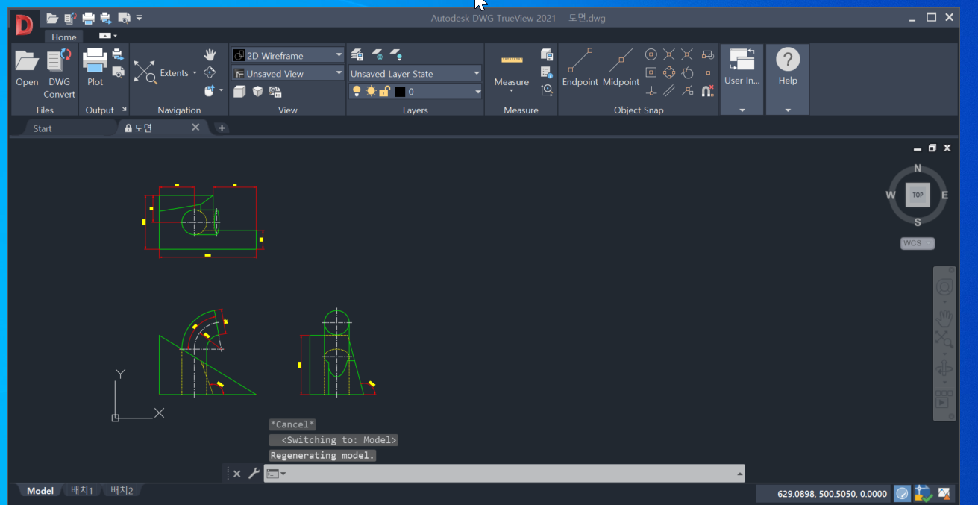The width and height of the screenshot is (978, 505).
Task: Expand the 2D Wireframe visual style dropdown
Action: (x=287, y=55)
